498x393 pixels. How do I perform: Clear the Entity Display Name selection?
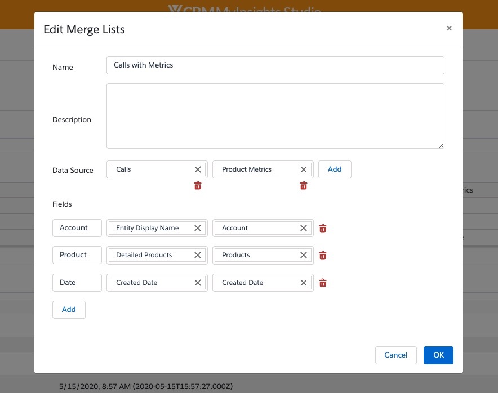coord(198,228)
